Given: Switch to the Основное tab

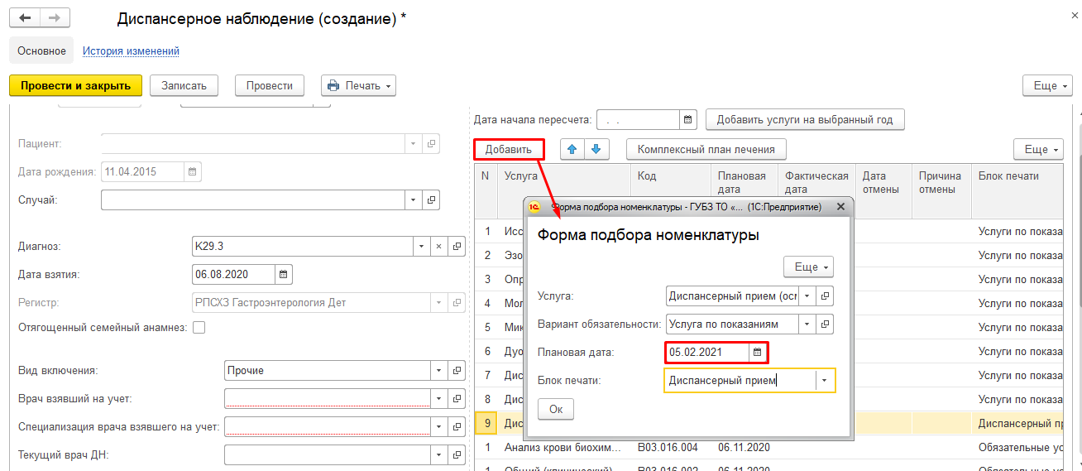Looking at the screenshot, I should tap(41, 51).
